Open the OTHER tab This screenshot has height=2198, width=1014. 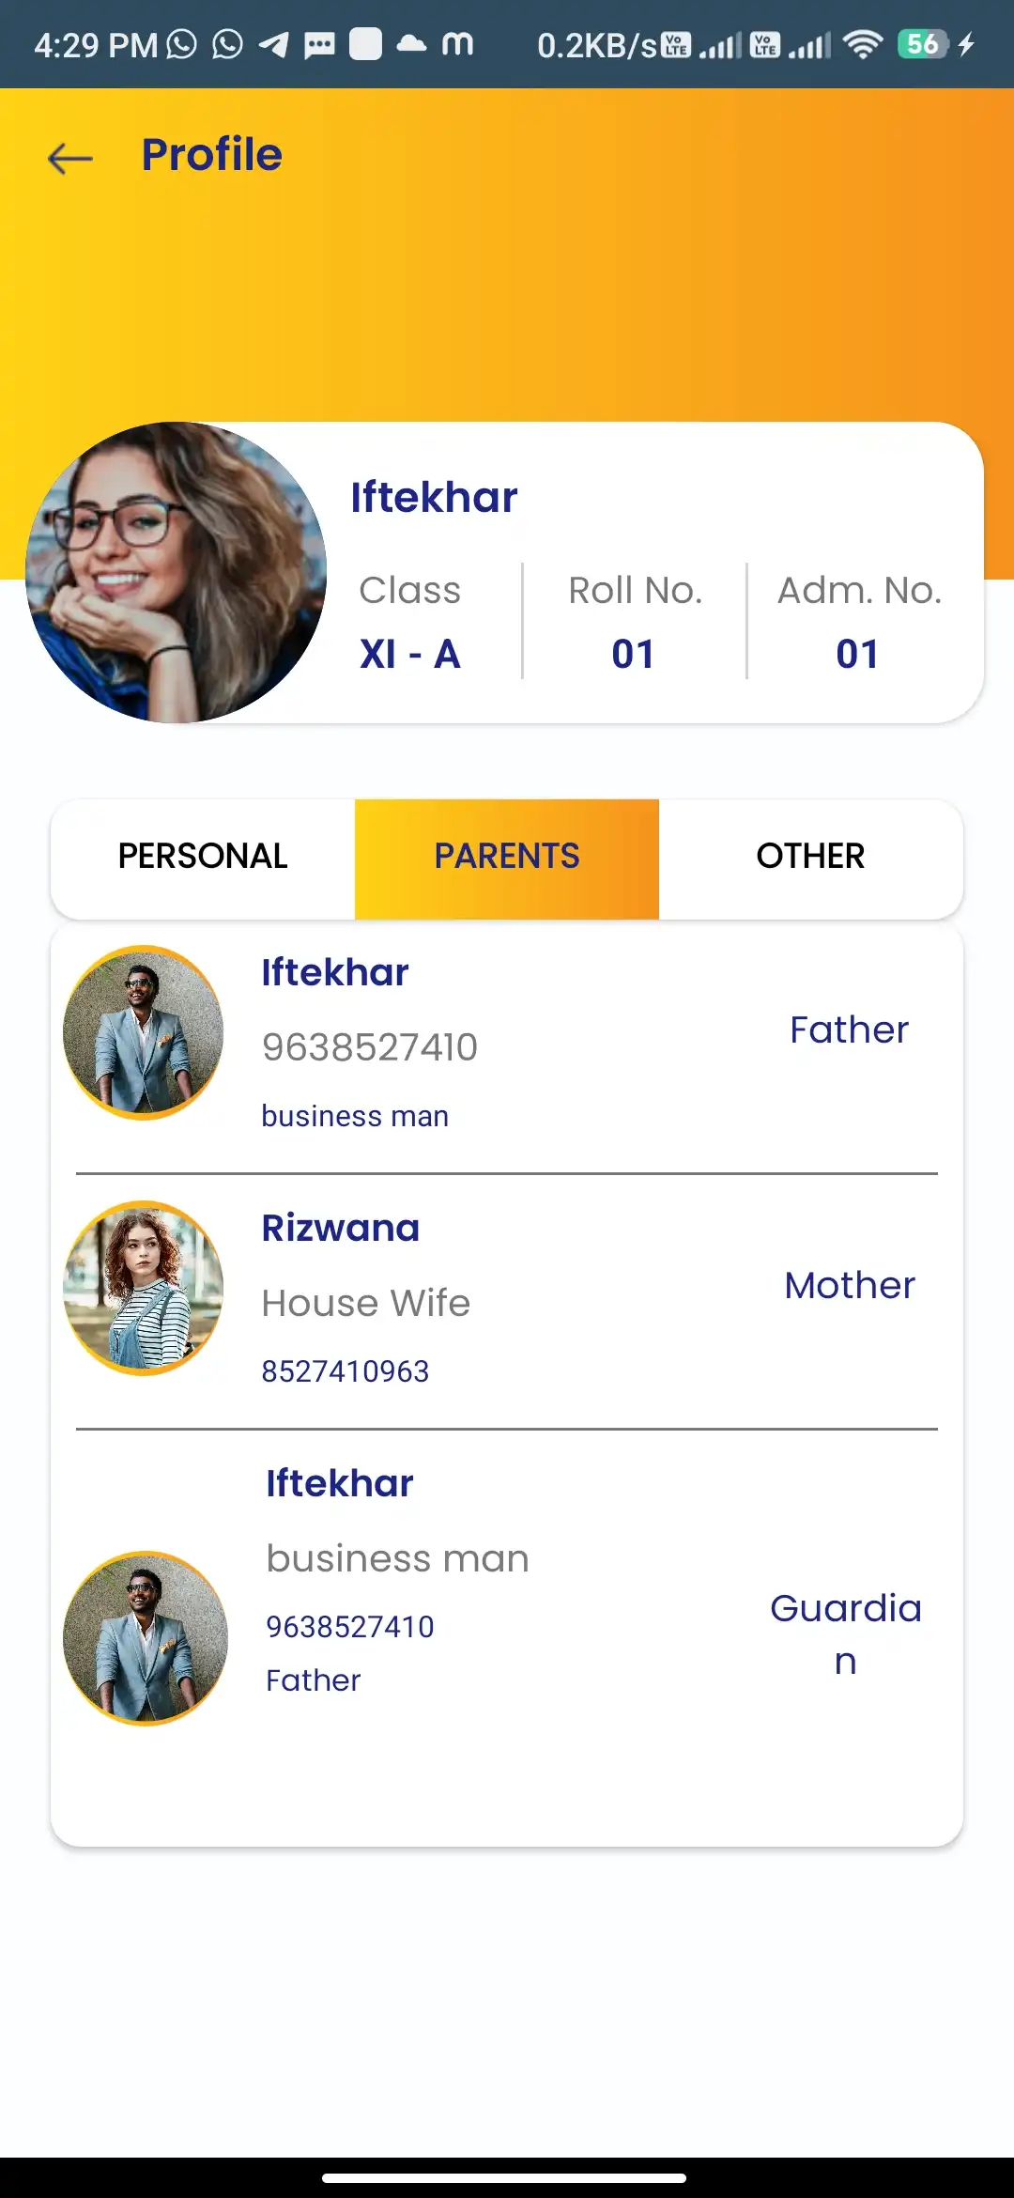pyautogui.click(x=810, y=856)
